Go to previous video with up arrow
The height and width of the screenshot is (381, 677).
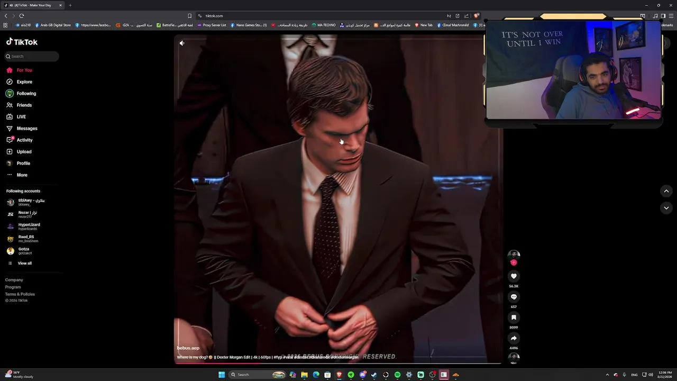666,191
